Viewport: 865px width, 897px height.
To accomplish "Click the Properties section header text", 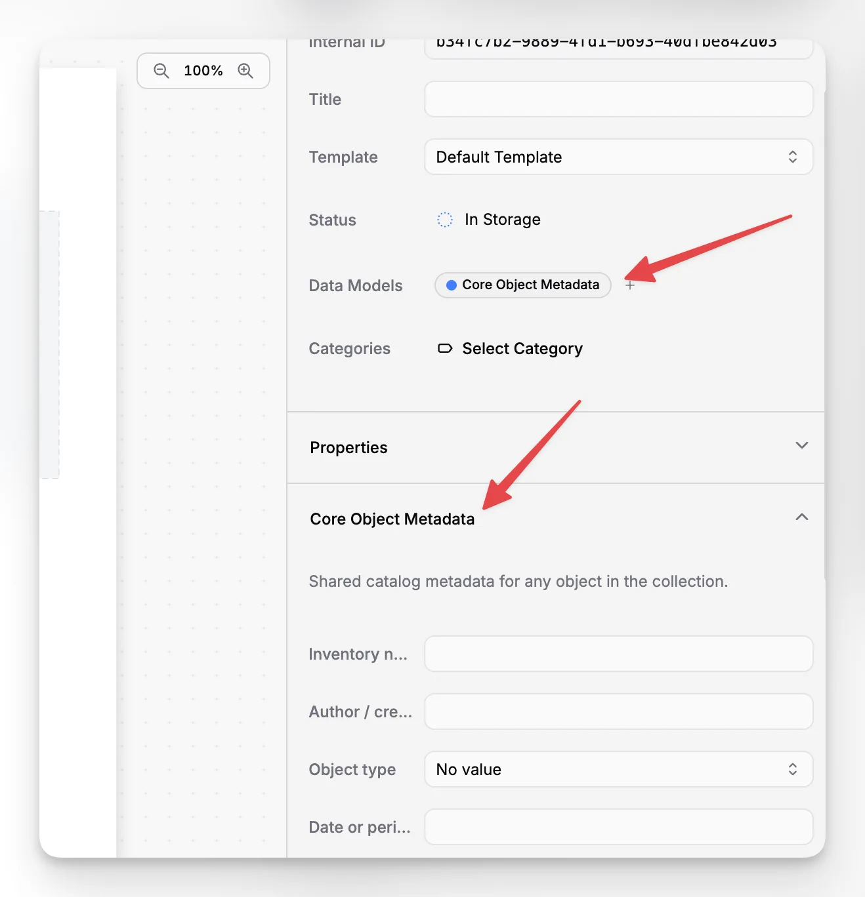I will 348,448.
